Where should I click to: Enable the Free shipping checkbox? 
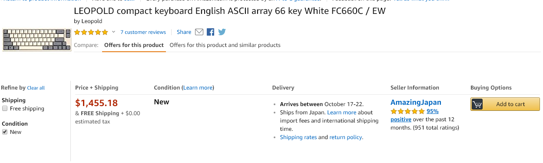point(5,109)
